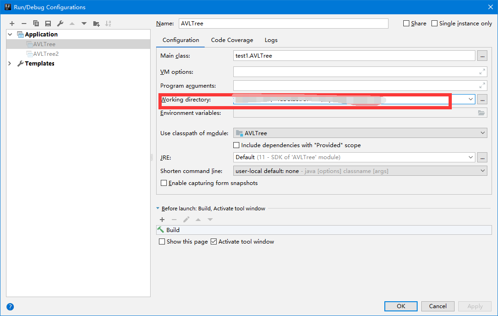The height and width of the screenshot is (316, 498).
Task: Enable Single instance only checkbox
Action: [434, 24]
